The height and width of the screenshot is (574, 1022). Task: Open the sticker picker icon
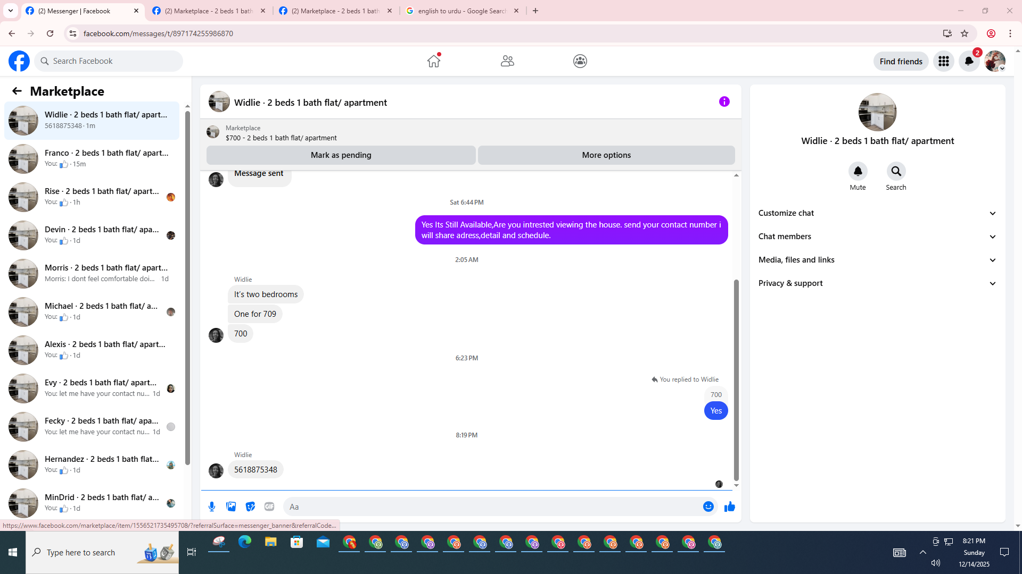click(x=250, y=507)
